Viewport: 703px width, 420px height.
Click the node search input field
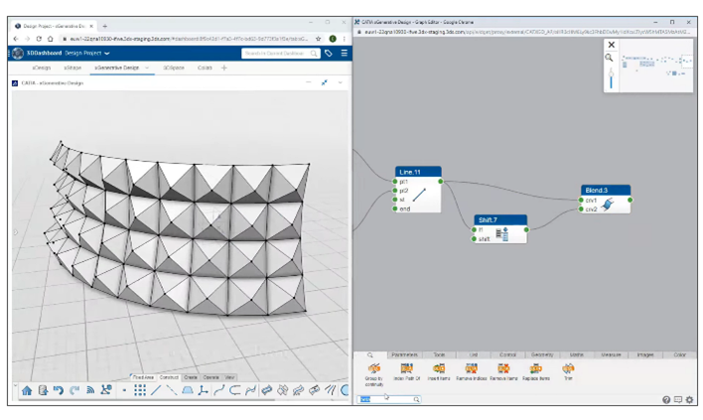388,399
